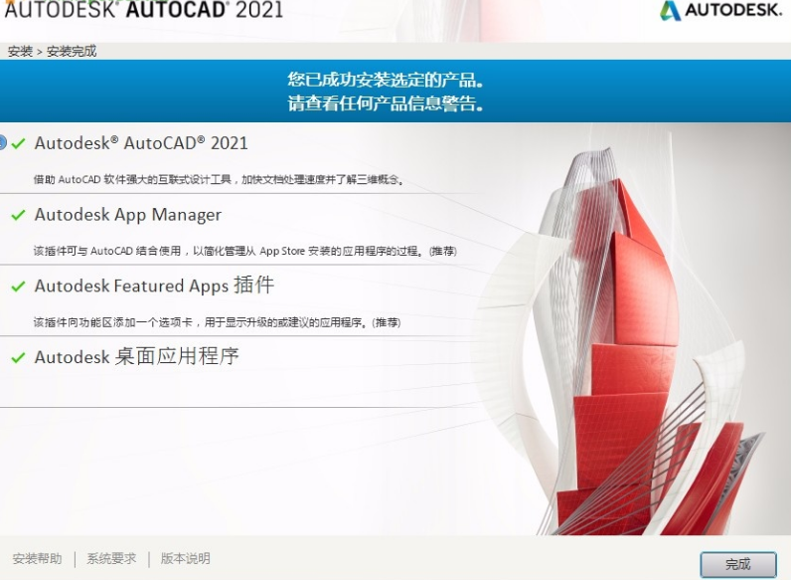Click the AUTODESK AUTOCAD 2021 header title
The width and height of the screenshot is (791, 580).
pos(144,10)
